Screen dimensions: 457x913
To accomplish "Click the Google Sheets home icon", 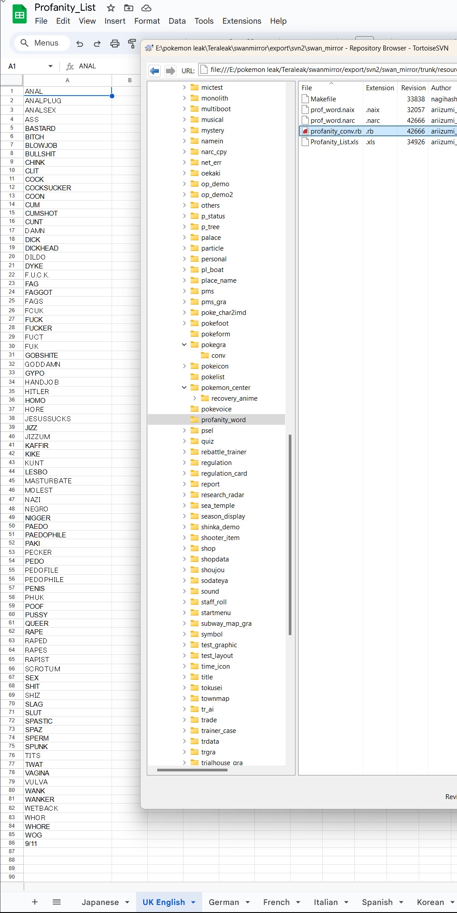I will tap(19, 15).
